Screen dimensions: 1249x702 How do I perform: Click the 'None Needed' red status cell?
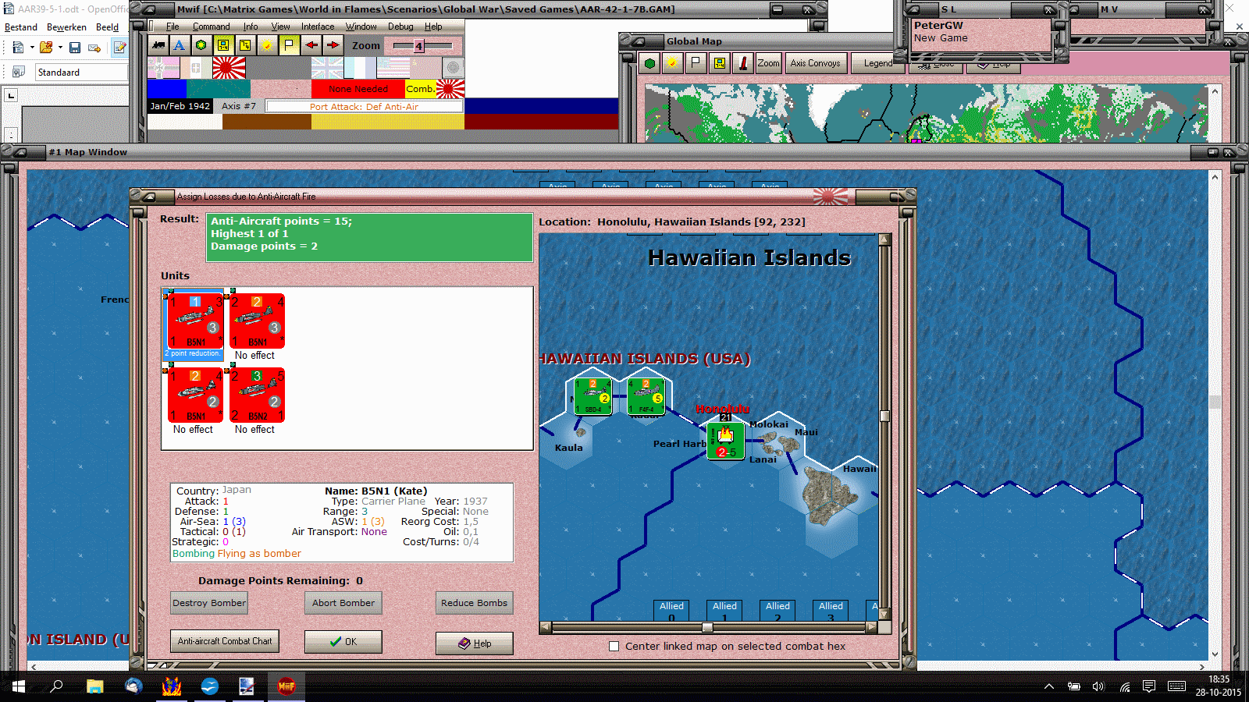(x=358, y=88)
